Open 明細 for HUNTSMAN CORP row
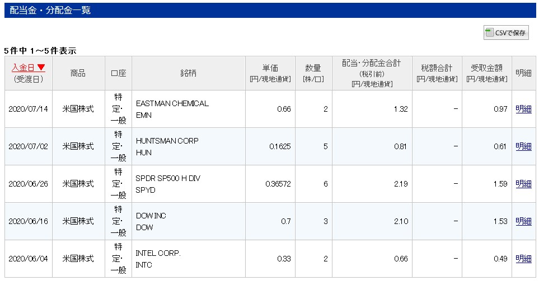This screenshot has height=281, width=539. pyautogui.click(x=523, y=146)
